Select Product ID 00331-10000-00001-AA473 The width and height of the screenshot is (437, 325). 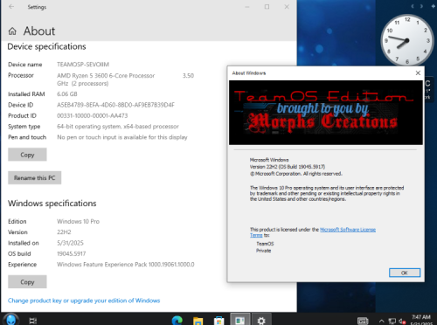click(x=93, y=115)
